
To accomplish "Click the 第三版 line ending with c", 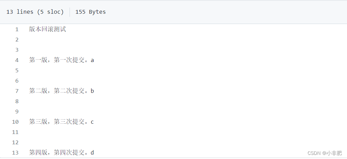I will coord(62,122).
